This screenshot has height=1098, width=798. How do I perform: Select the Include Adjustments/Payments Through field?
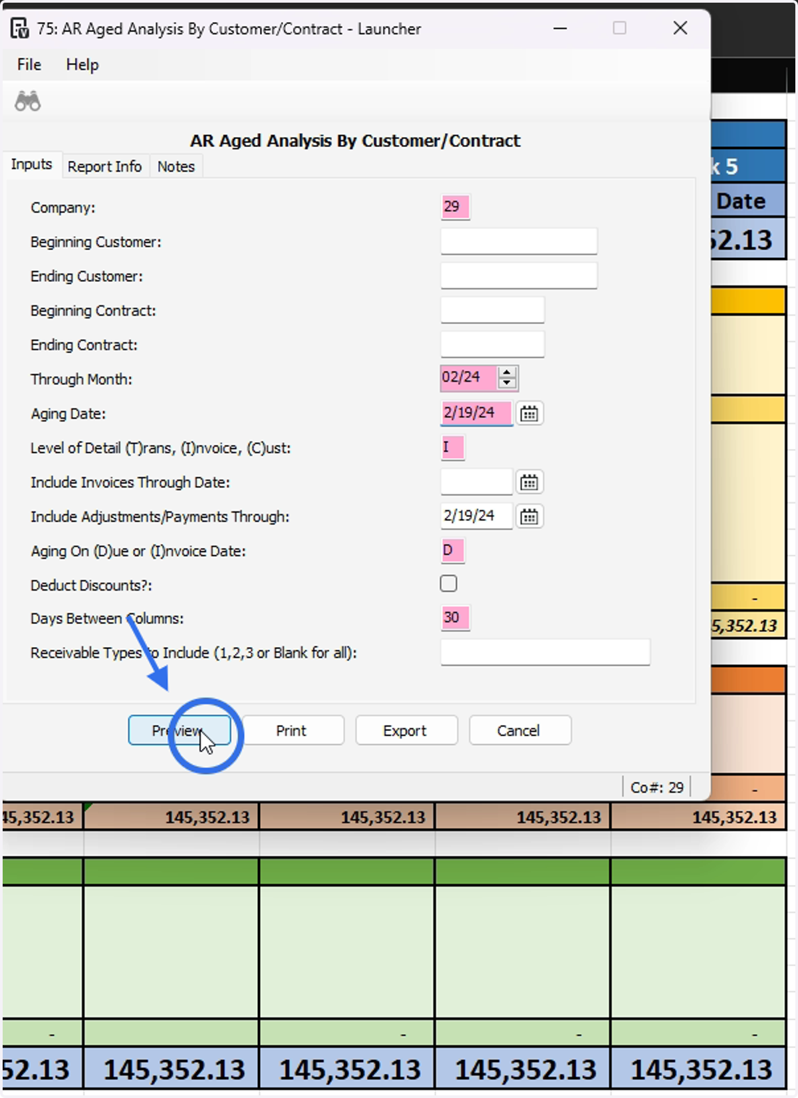tap(477, 516)
